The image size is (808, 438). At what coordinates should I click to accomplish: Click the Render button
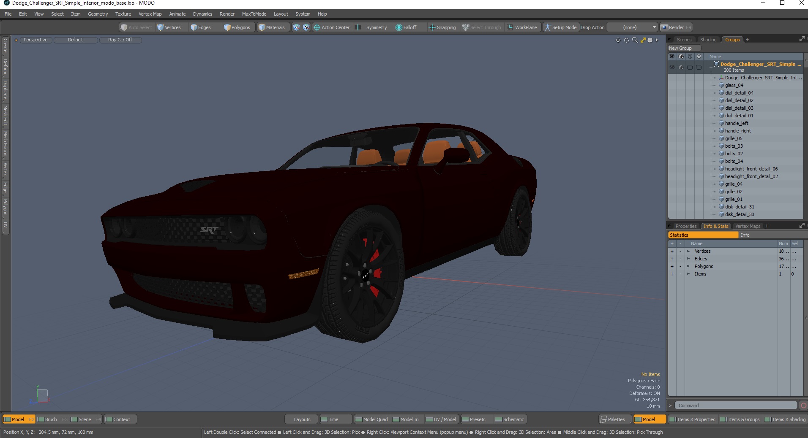tap(676, 27)
